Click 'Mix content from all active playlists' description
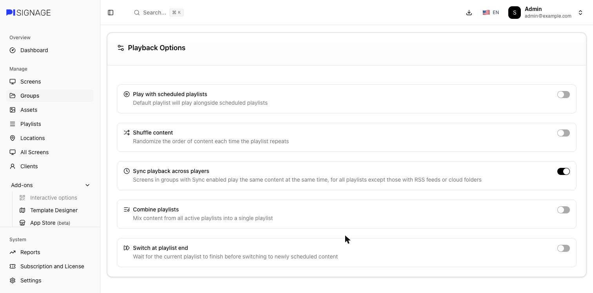593x293 pixels. tap(203, 218)
